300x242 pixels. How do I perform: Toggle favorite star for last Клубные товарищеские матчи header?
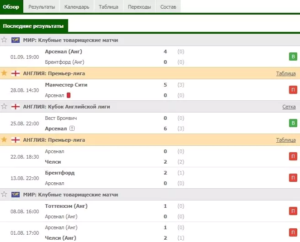click(4, 194)
